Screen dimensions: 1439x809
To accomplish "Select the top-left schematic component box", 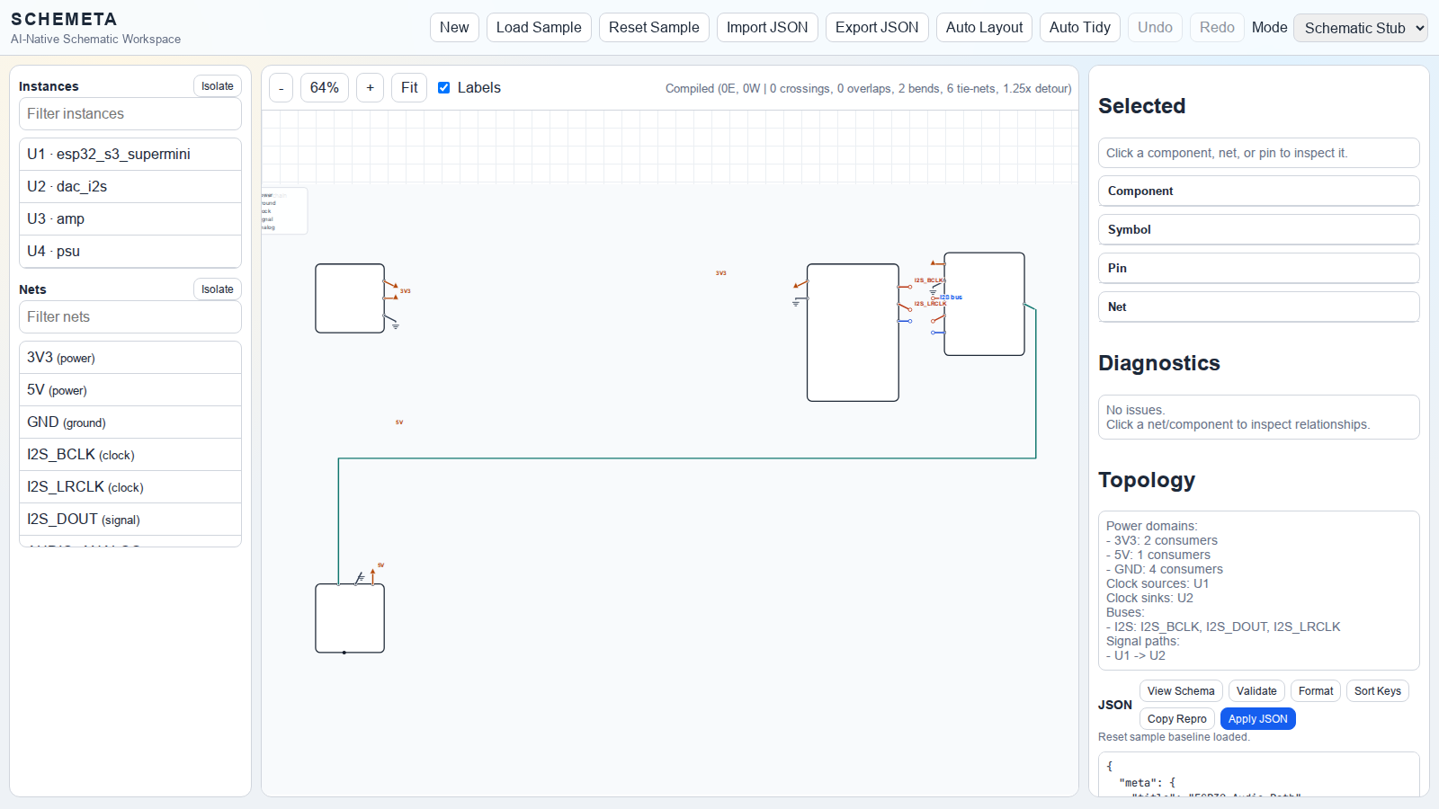I will click(x=350, y=298).
